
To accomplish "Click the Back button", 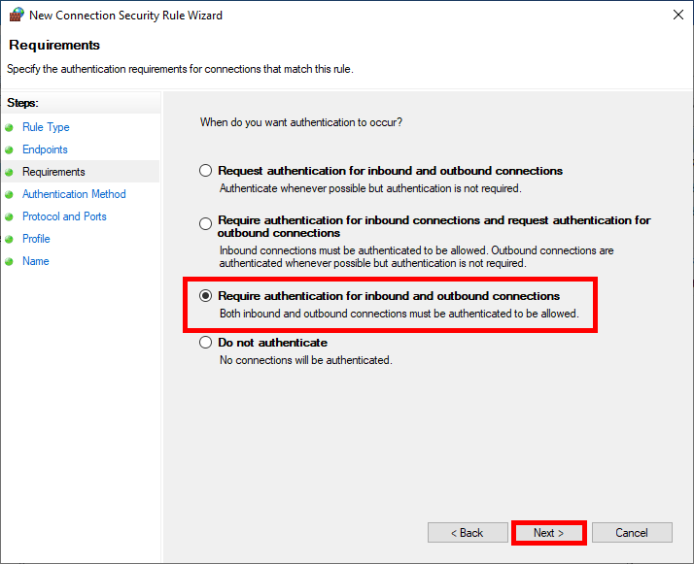I will pyautogui.click(x=468, y=533).
